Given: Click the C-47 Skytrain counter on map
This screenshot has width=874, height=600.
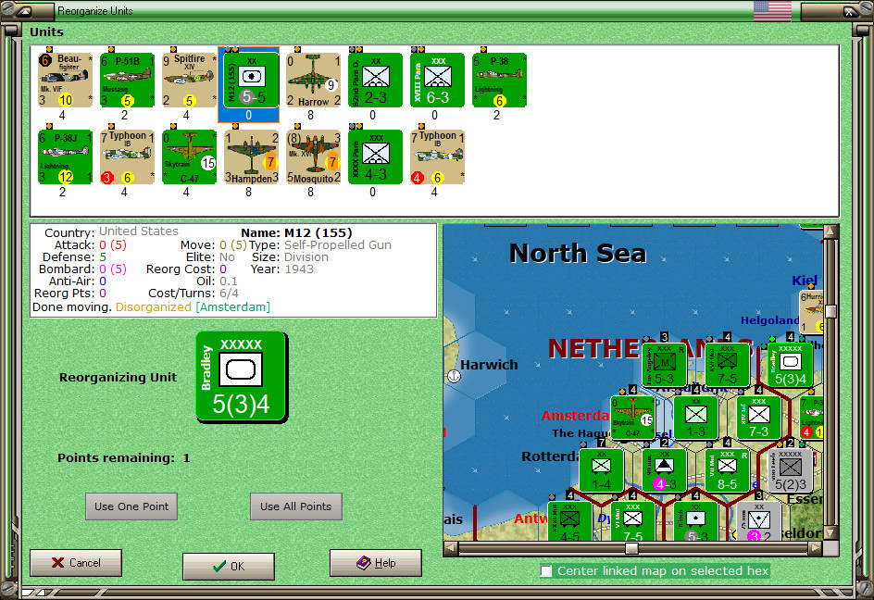Looking at the screenshot, I should click(632, 419).
